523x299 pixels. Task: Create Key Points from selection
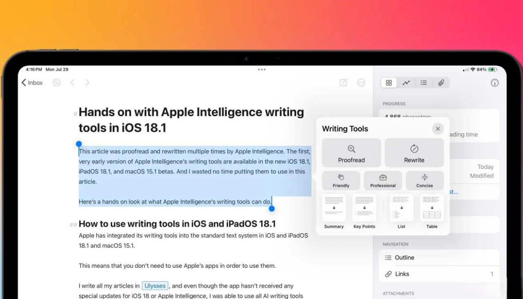coord(364,212)
